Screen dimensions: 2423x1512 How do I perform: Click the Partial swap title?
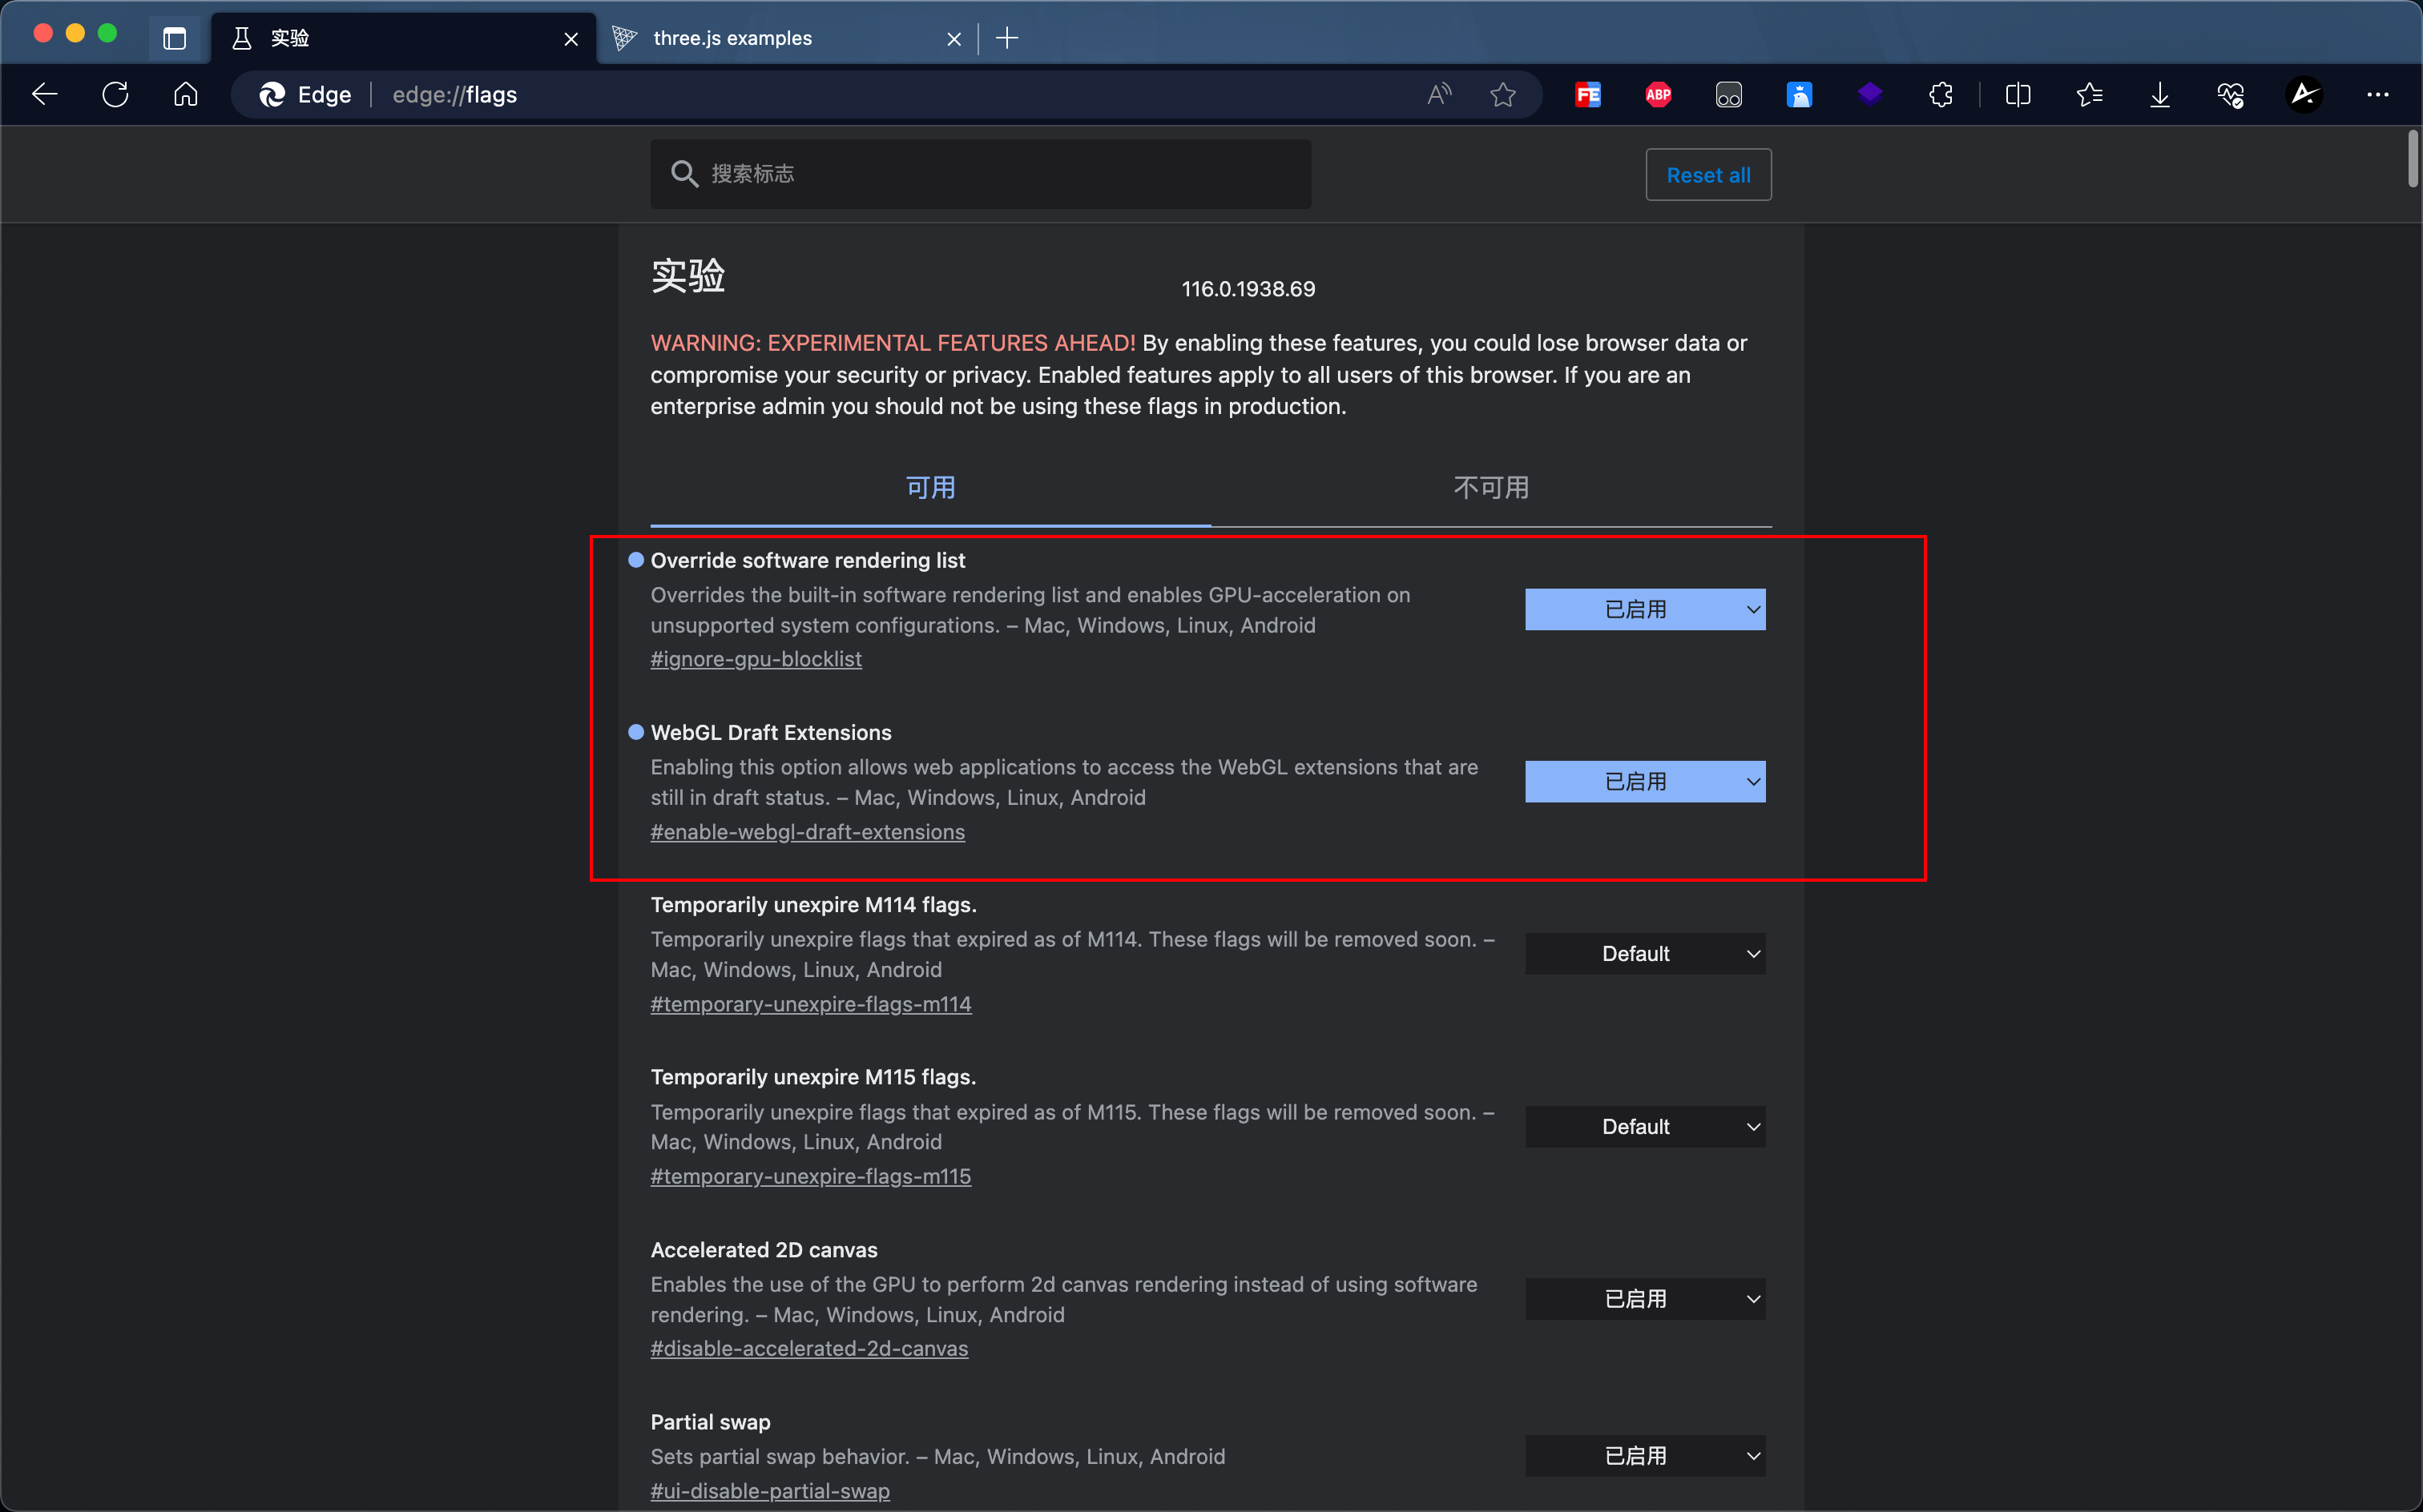[710, 1422]
